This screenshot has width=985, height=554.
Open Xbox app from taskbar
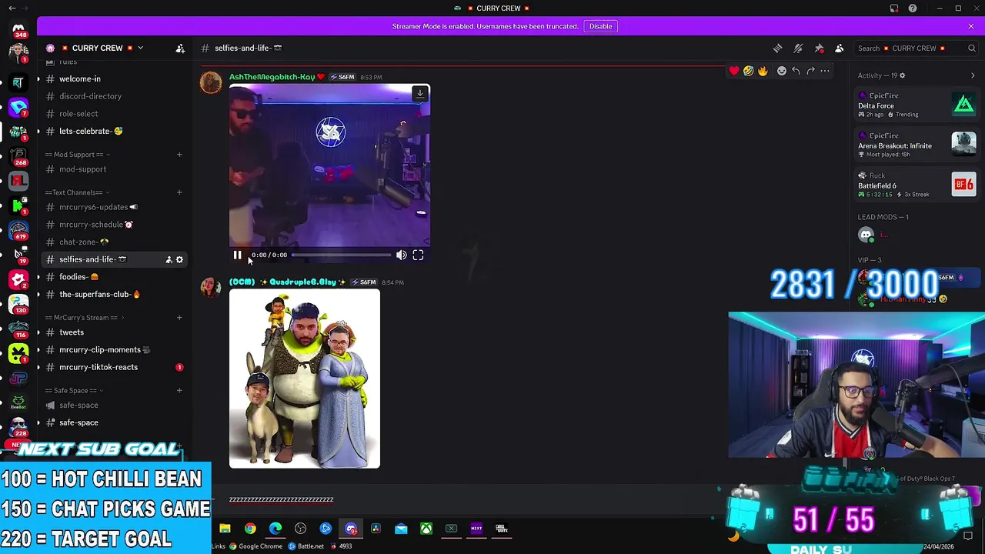pos(426,529)
